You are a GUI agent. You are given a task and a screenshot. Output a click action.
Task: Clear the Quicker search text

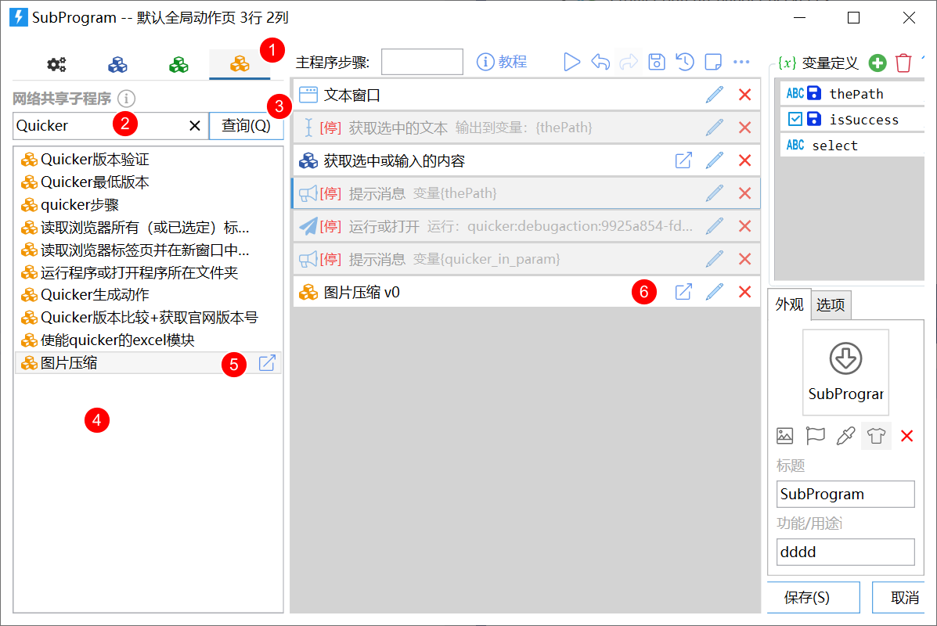pos(195,125)
